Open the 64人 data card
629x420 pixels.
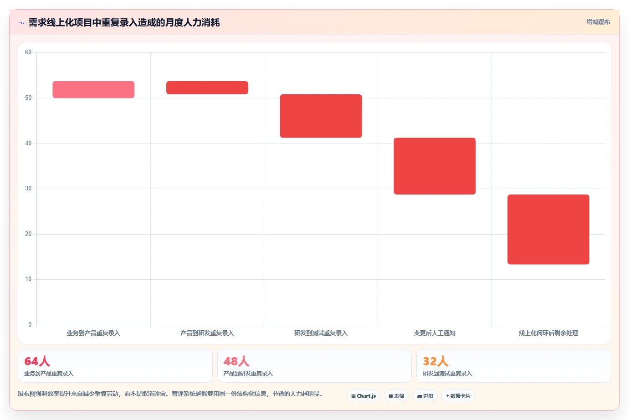115,366
